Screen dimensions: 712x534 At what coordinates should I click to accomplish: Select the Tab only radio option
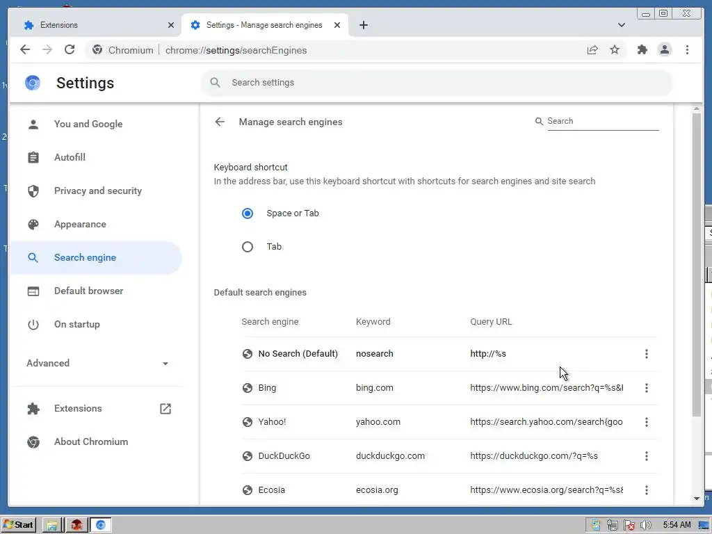tap(248, 247)
